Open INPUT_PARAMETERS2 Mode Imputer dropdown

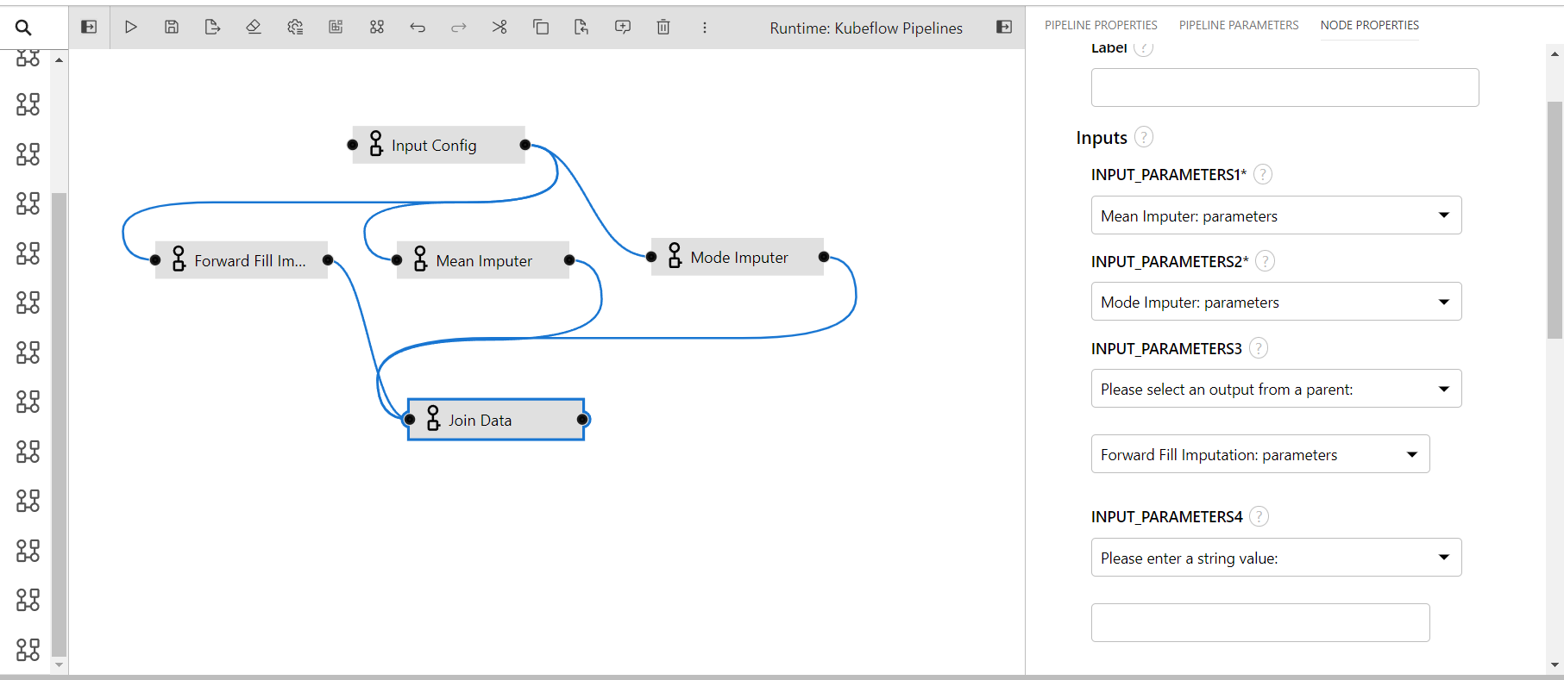pyautogui.click(x=1276, y=302)
